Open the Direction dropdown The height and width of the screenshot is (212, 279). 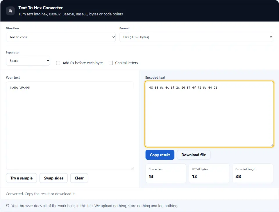point(61,37)
